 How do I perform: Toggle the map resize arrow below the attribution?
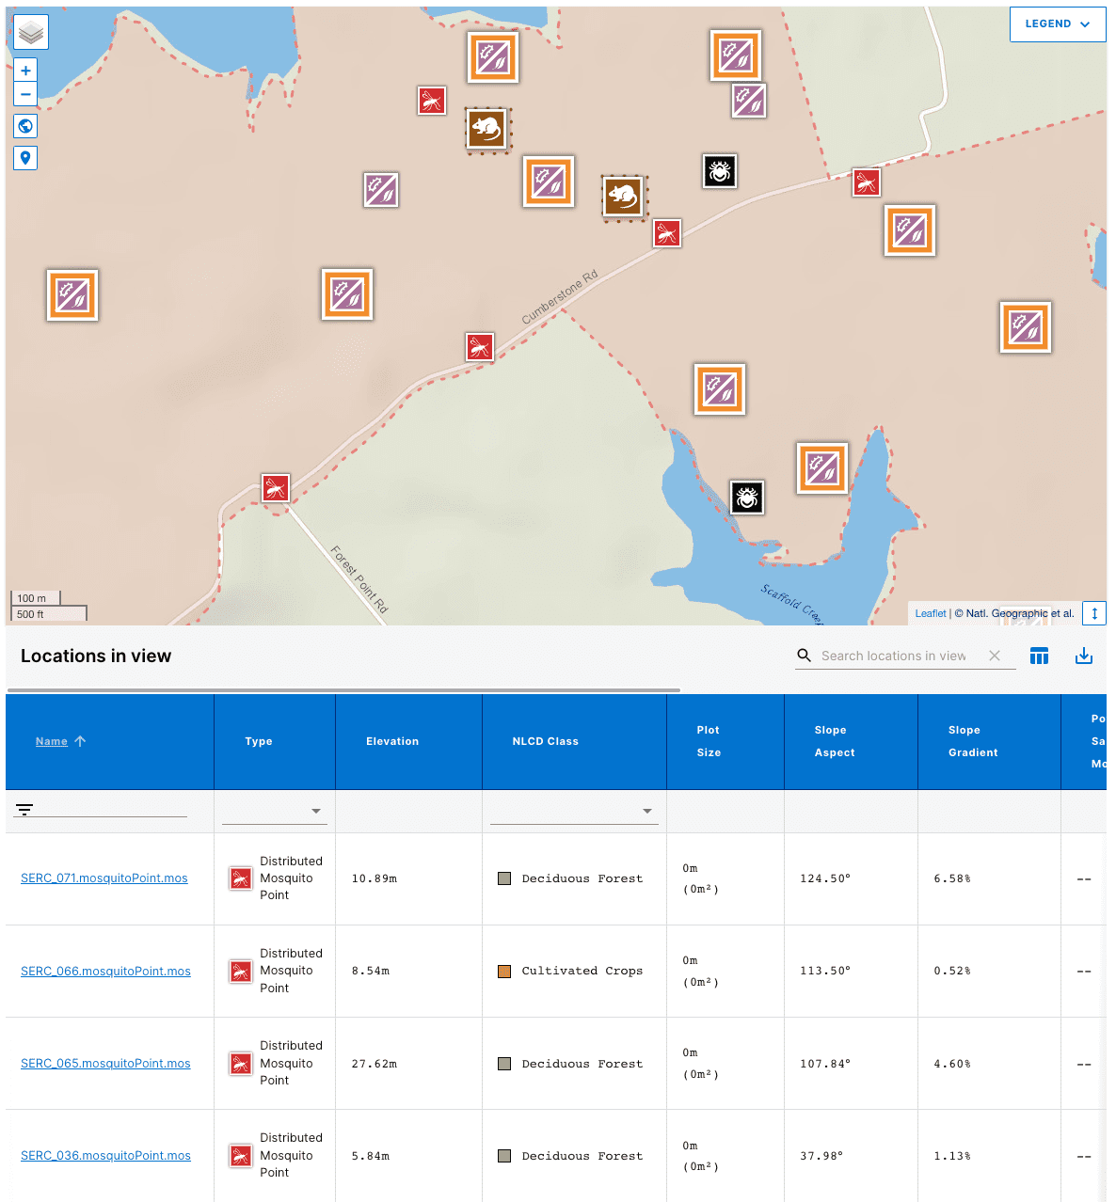pos(1093,613)
